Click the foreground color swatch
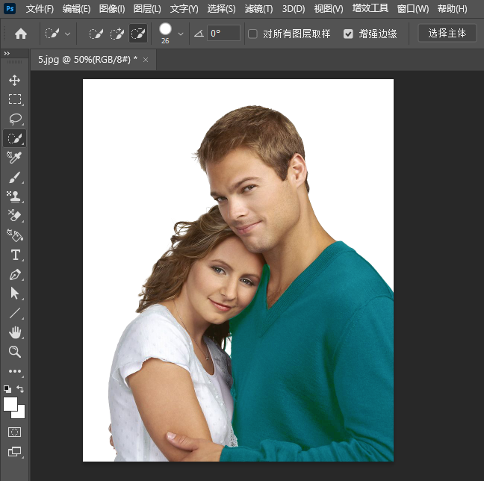Image resolution: width=484 pixels, height=481 pixels. [10, 404]
